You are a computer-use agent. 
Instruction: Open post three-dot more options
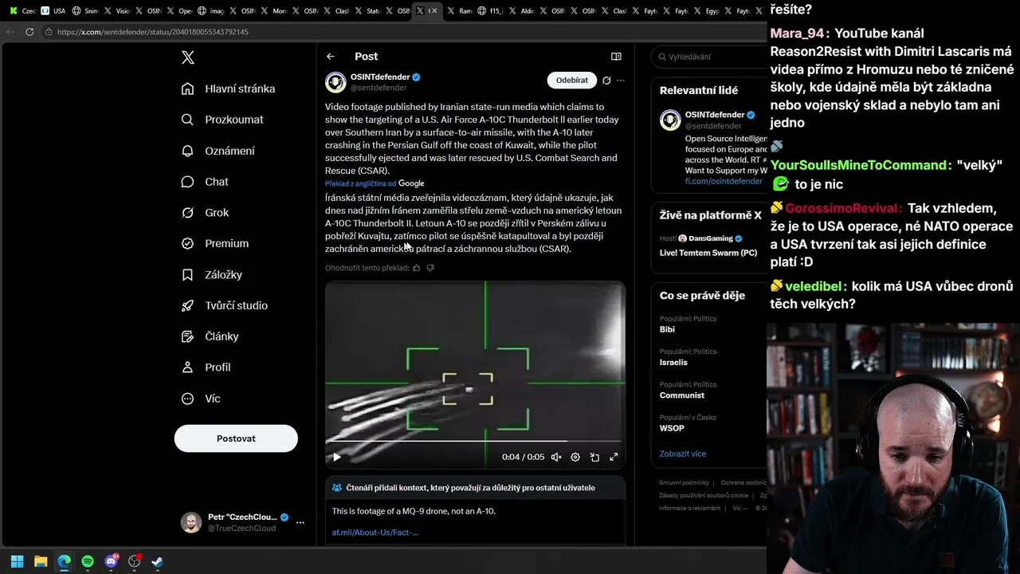621,81
